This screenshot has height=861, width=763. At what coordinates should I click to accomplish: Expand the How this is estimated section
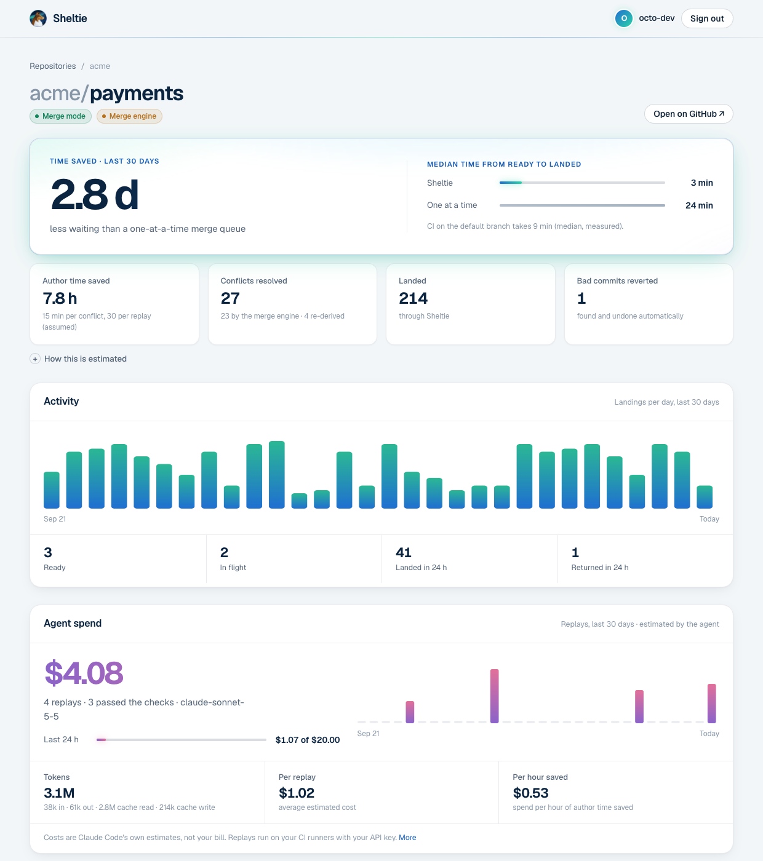(78, 359)
